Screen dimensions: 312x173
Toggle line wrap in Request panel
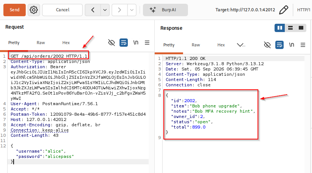124,43
